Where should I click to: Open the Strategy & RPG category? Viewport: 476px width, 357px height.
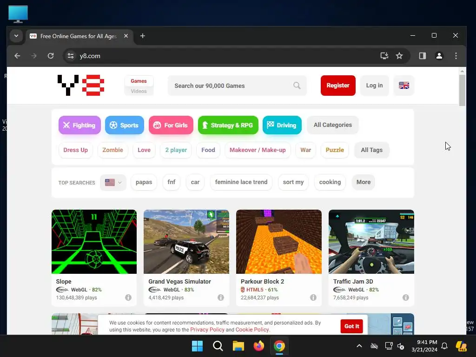pyautogui.click(x=228, y=125)
